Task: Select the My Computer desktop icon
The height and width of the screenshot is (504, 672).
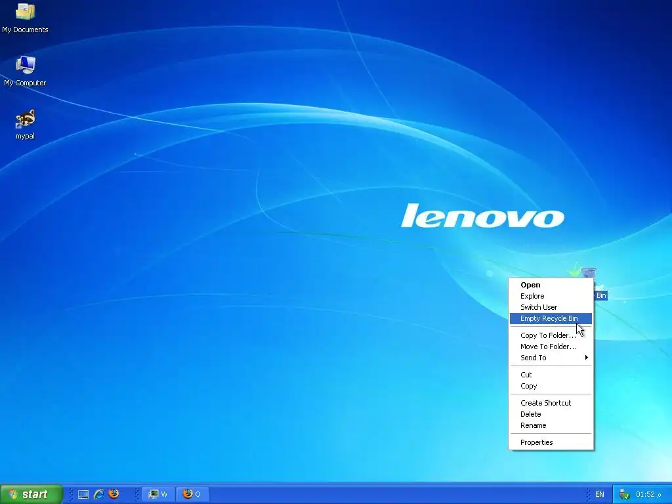Action: 25,71
